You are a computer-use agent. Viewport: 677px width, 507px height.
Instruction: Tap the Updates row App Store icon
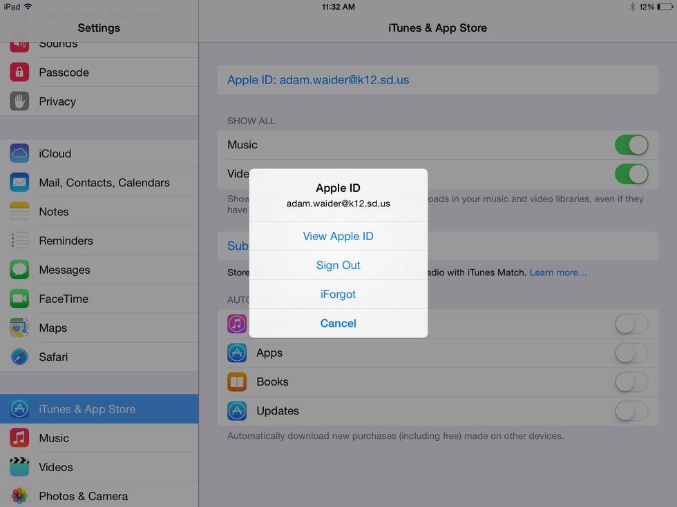click(x=237, y=411)
